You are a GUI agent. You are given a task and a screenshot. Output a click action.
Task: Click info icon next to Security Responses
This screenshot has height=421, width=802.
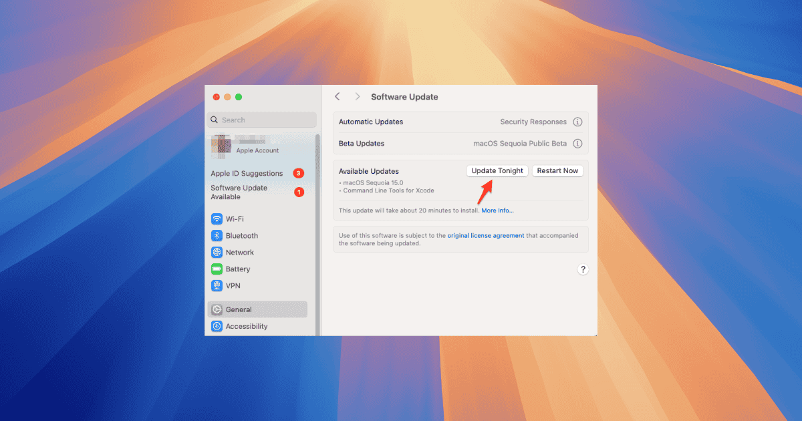point(577,122)
